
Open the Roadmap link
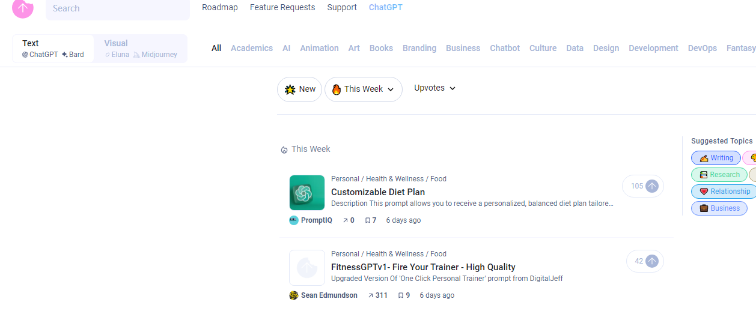point(220,7)
